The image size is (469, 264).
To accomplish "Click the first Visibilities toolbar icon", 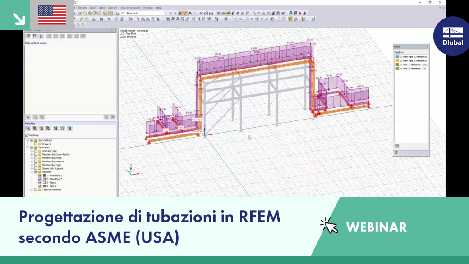I will pyautogui.click(x=28, y=129).
